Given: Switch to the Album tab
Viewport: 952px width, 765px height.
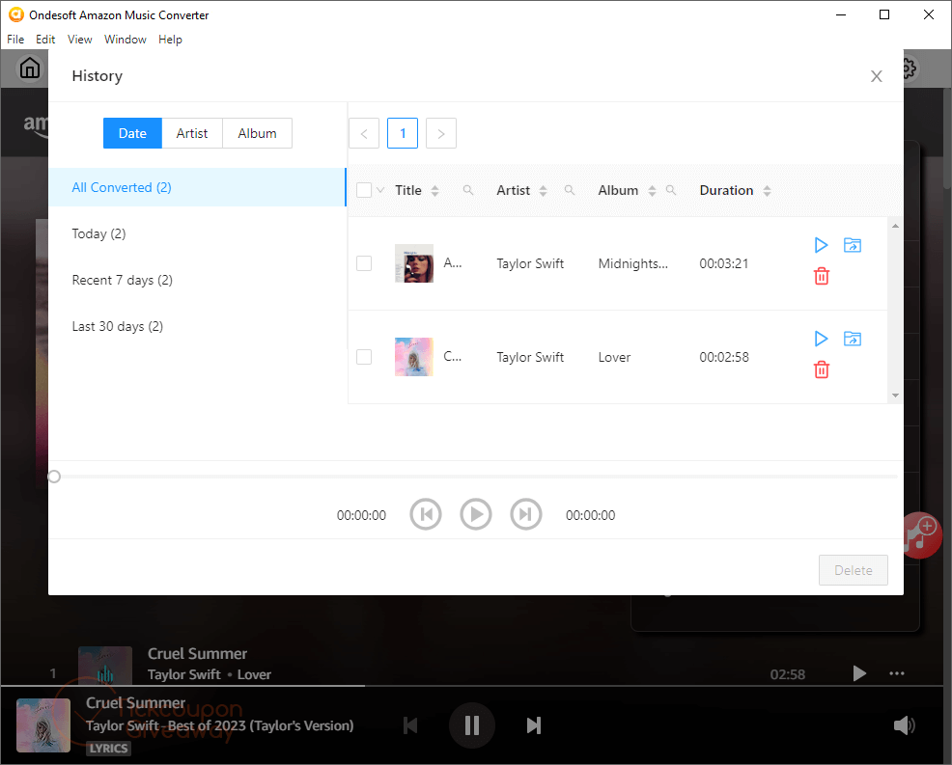Looking at the screenshot, I should [x=258, y=133].
